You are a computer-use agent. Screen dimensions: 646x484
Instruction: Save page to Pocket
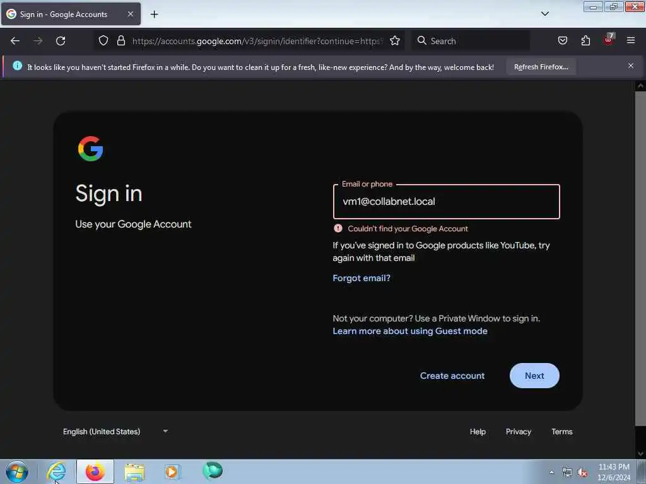(562, 40)
